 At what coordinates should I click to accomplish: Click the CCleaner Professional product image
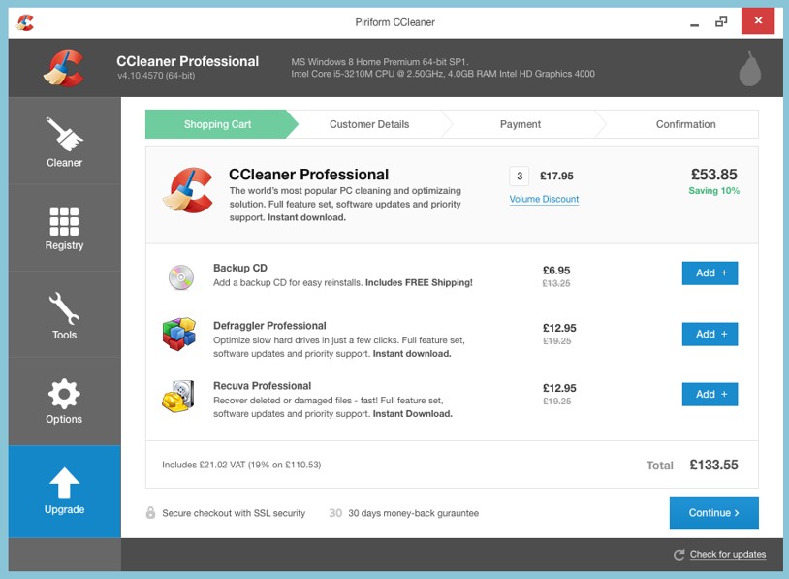[188, 190]
